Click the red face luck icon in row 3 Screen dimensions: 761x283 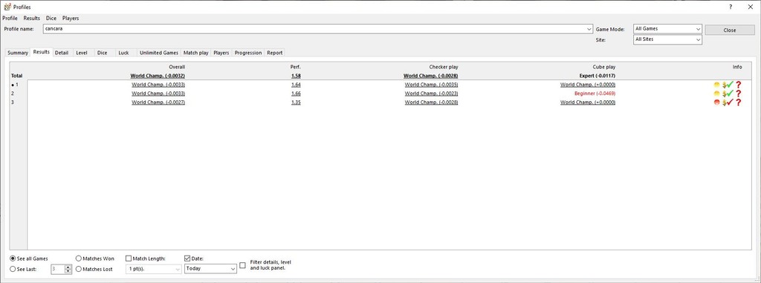click(717, 103)
